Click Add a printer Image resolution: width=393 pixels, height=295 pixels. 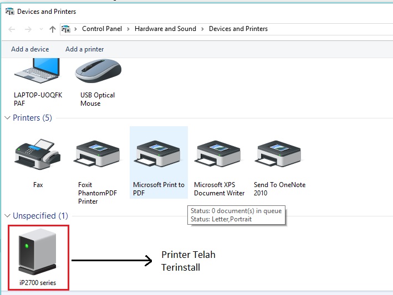(x=84, y=49)
